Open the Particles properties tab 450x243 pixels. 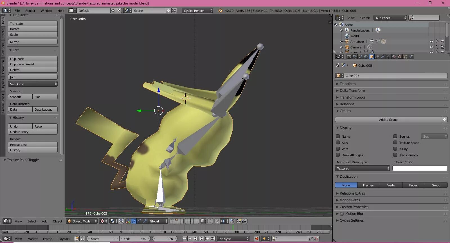[x=405, y=57]
